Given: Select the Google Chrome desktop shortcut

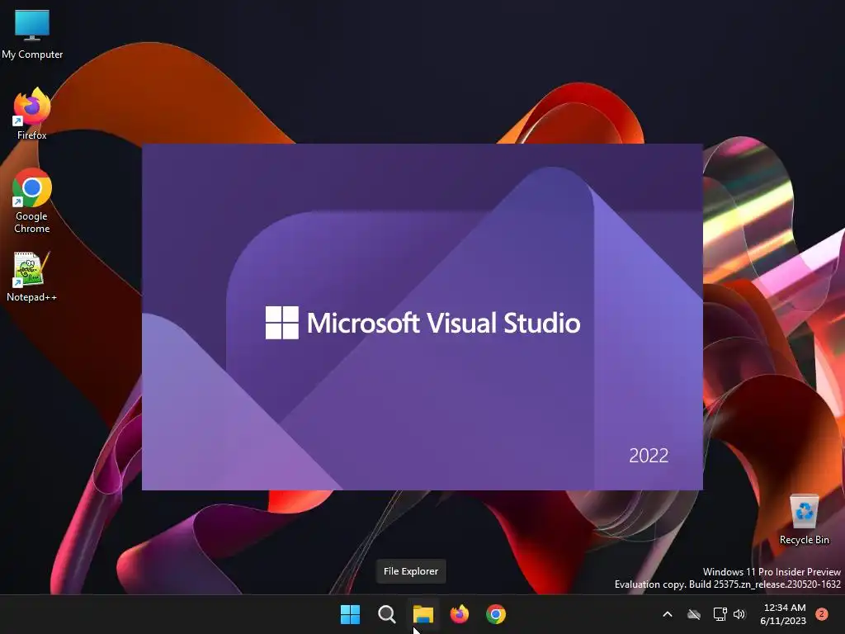Looking at the screenshot, I should point(32,201).
